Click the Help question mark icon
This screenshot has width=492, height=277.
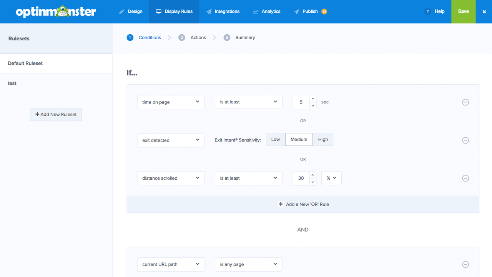[x=427, y=12]
